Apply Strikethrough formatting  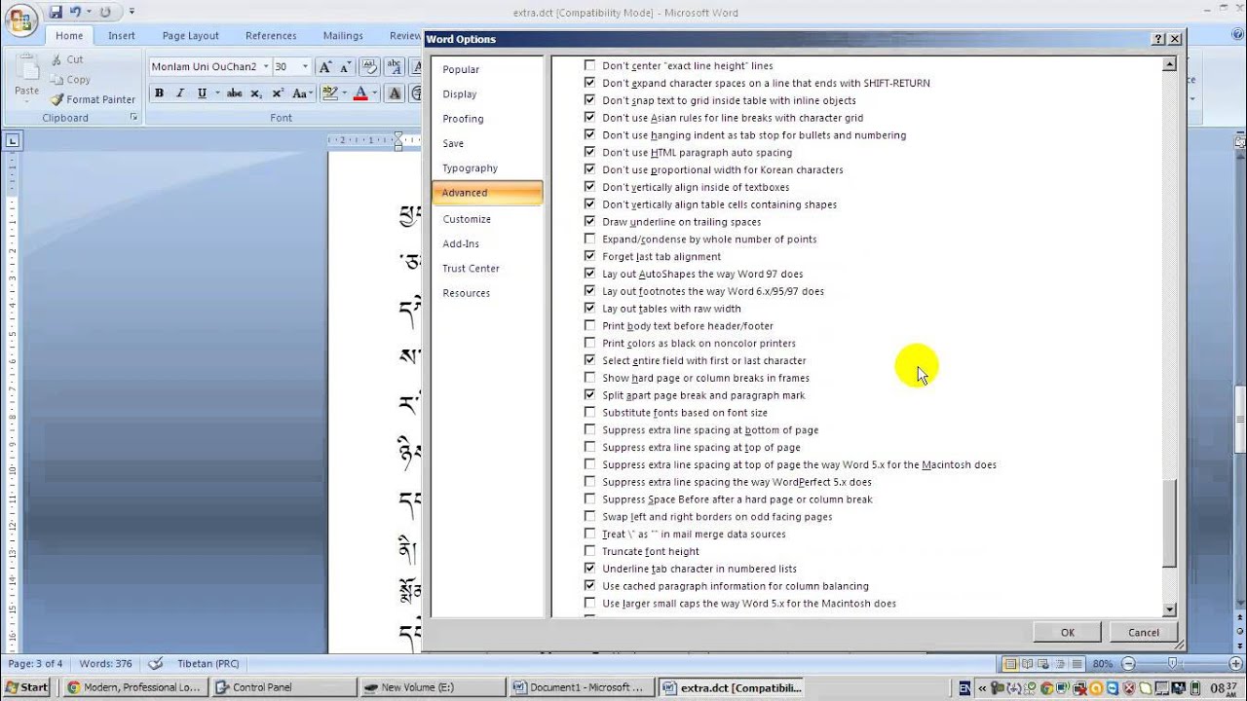(234, 93)
